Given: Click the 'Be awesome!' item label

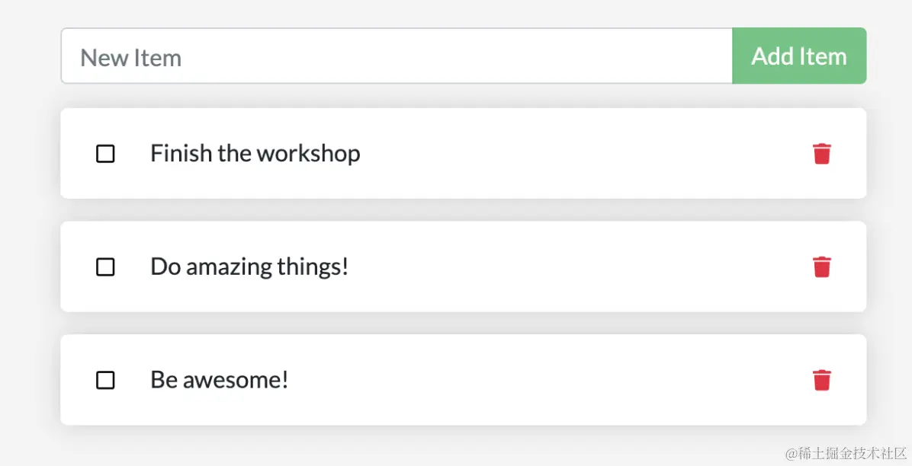Looking at the screenshot, I should click(x=219, y=380).
